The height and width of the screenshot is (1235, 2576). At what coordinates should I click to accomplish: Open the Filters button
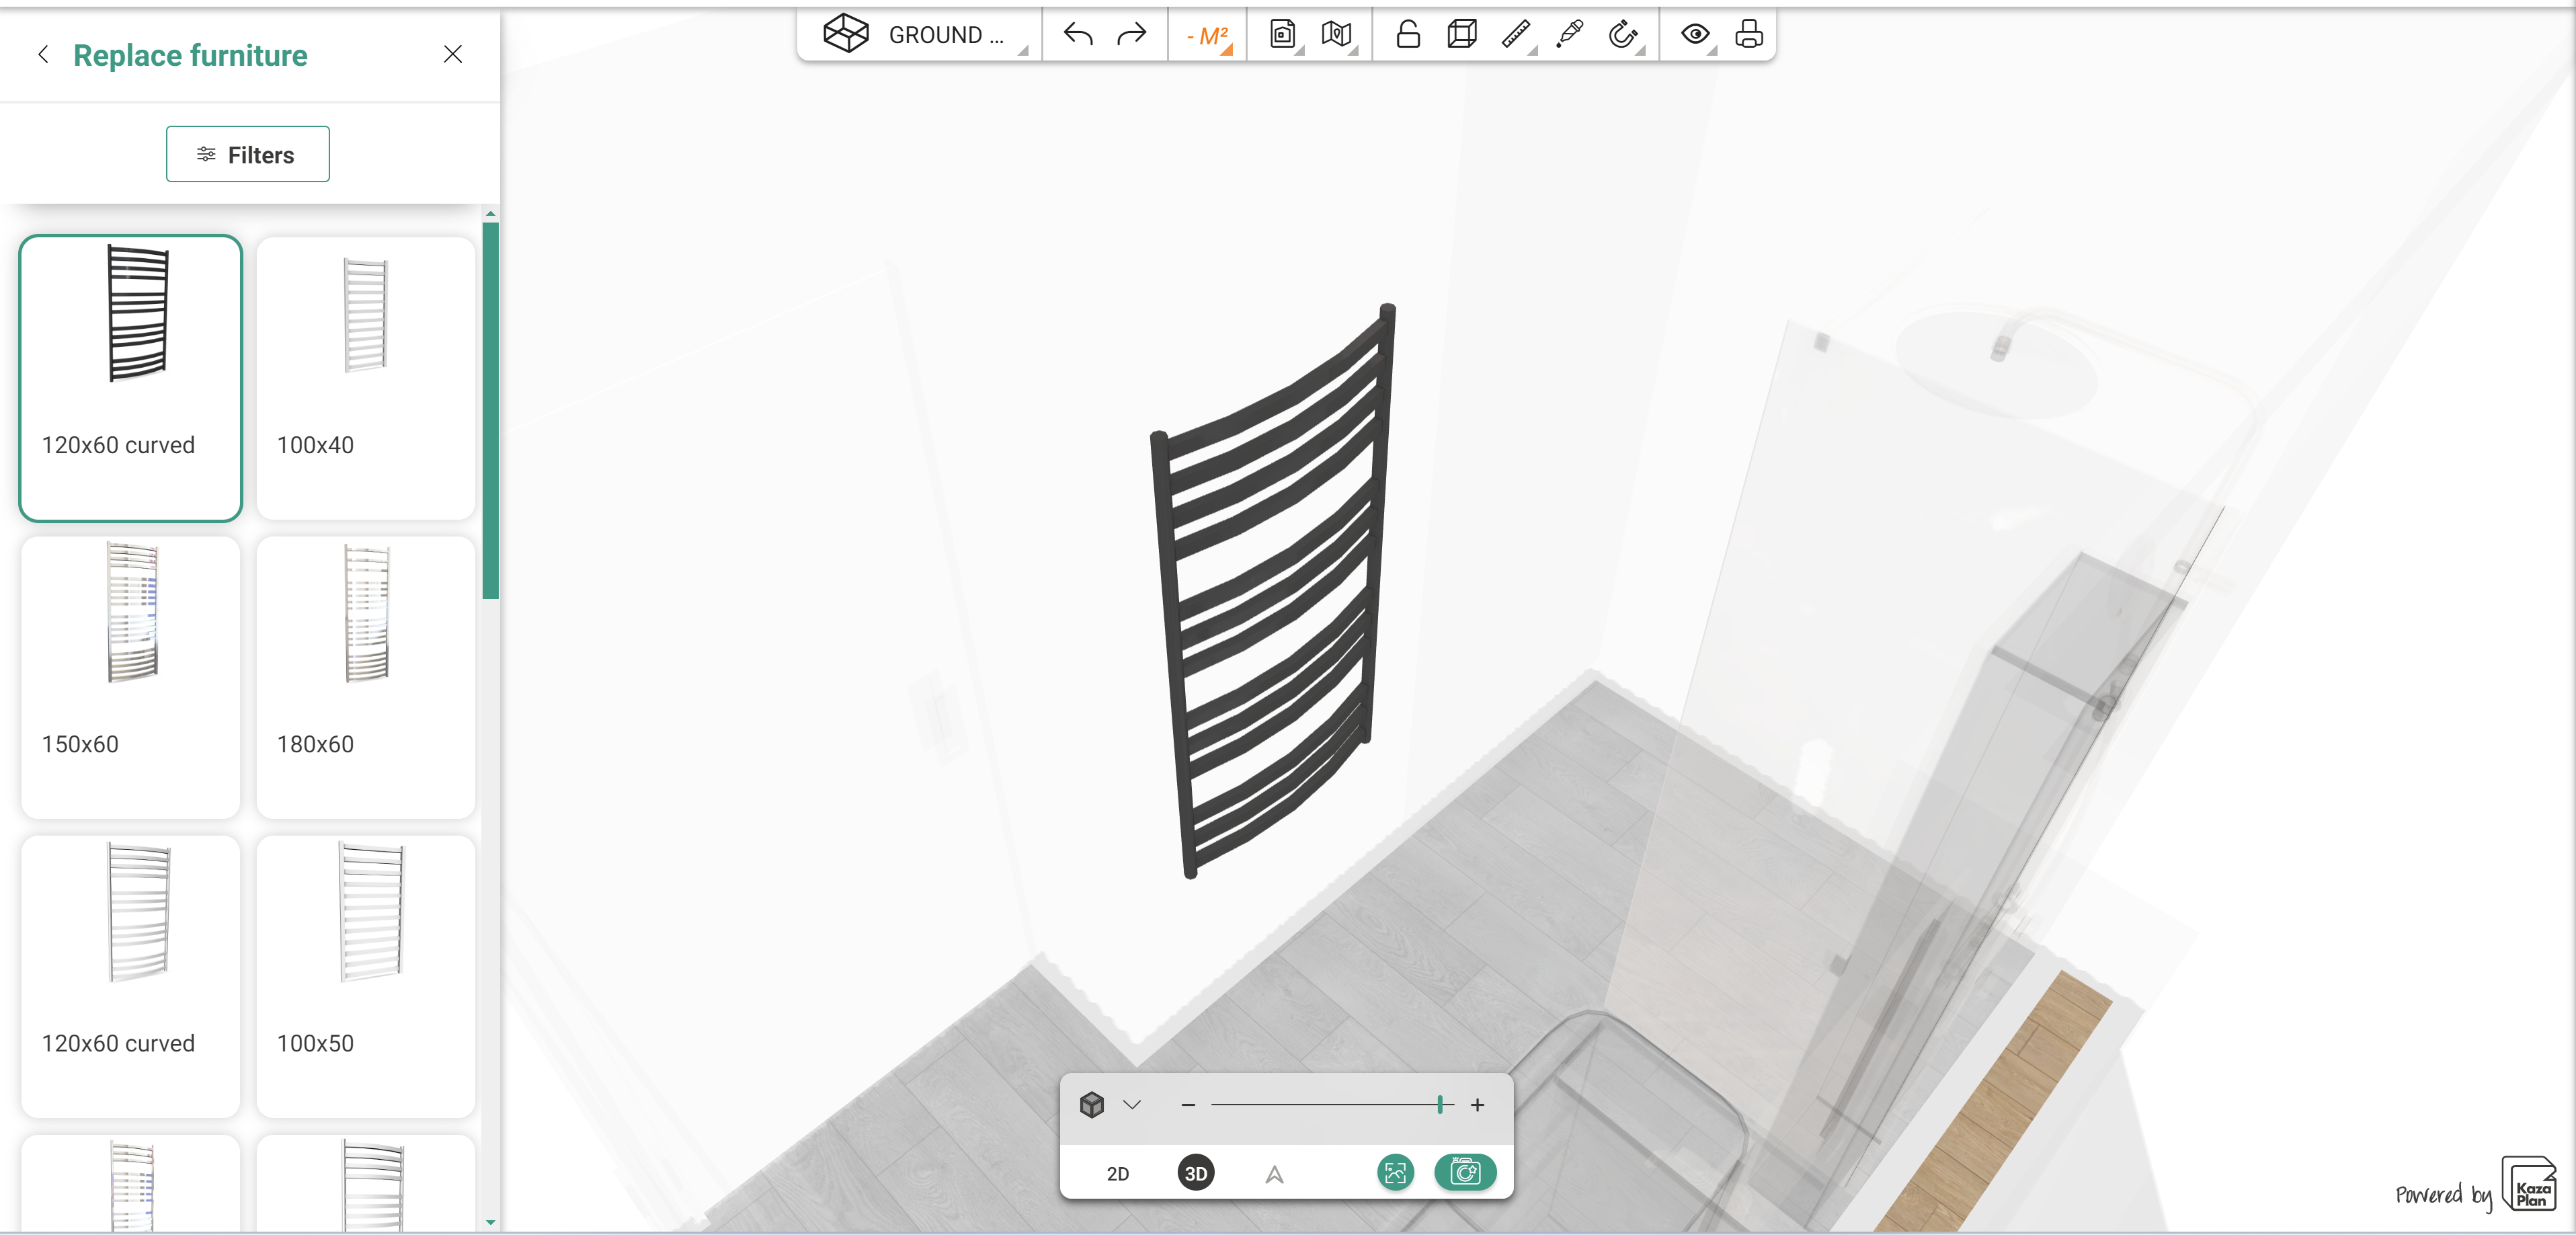coord(248,154)
